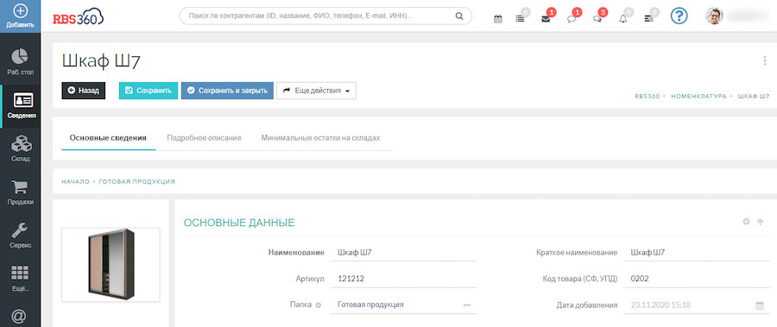Switch to Основные сведения tab
777x327 pixels.
click(108, 138)
